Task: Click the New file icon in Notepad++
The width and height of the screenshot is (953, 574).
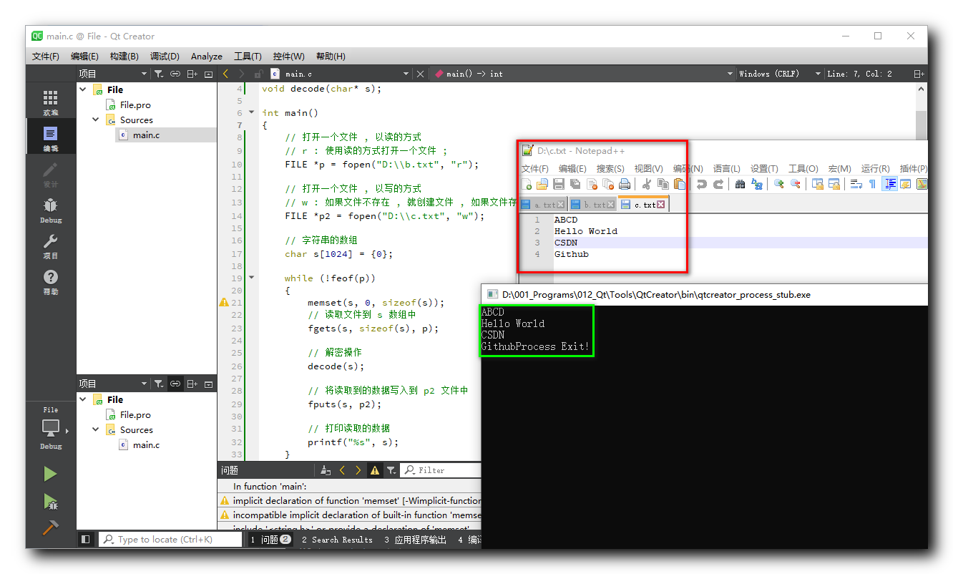Action: coord(528,184)
